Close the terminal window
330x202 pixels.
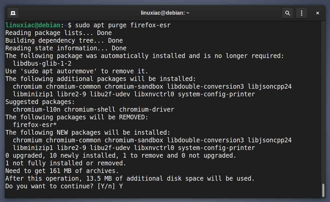click(318, 13)
